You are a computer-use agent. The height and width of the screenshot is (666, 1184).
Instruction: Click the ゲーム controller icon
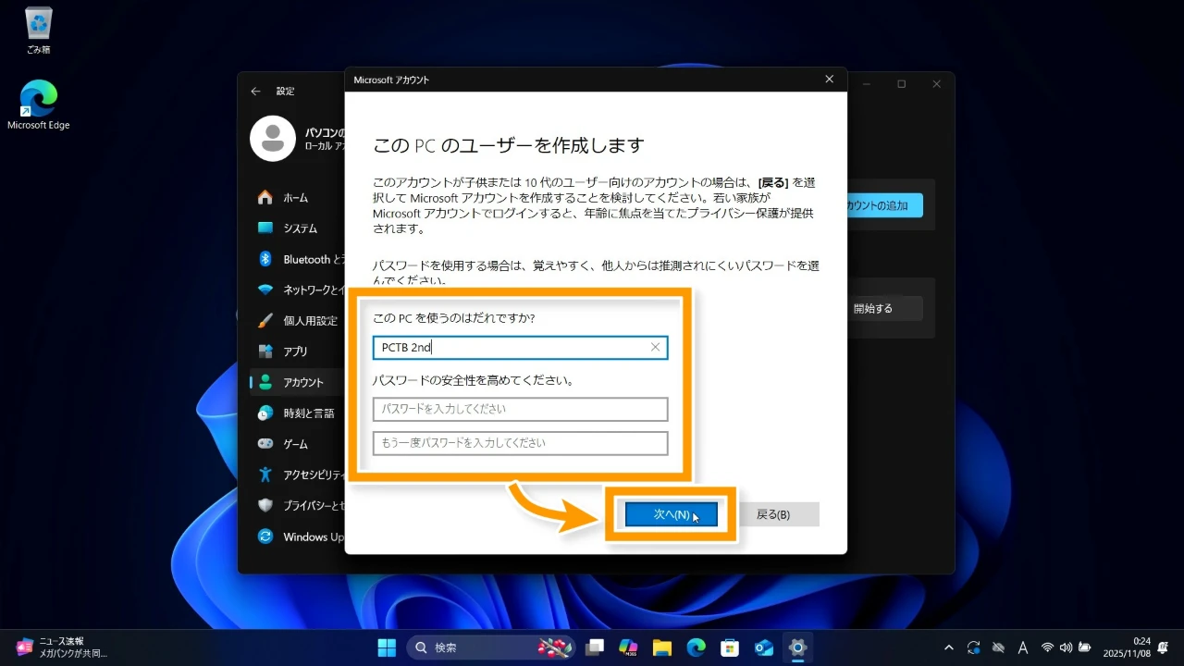pyautogui.click(x=265, y=444)
